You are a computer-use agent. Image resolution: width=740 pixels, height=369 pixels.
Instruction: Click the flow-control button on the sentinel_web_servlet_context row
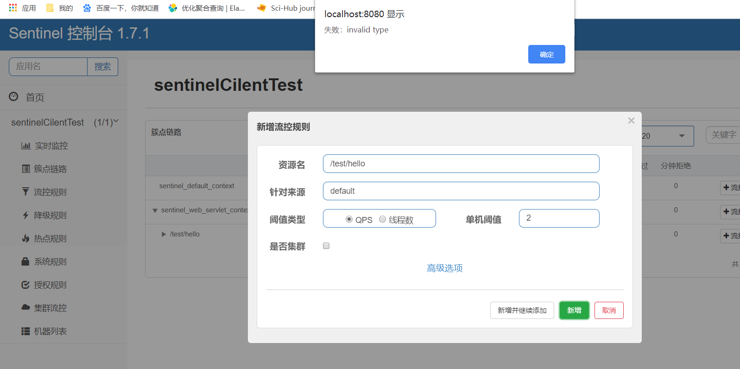click(x=730, y=212)
